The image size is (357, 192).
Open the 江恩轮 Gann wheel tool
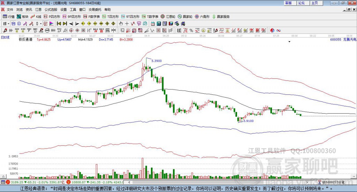(x=168, y=17)
